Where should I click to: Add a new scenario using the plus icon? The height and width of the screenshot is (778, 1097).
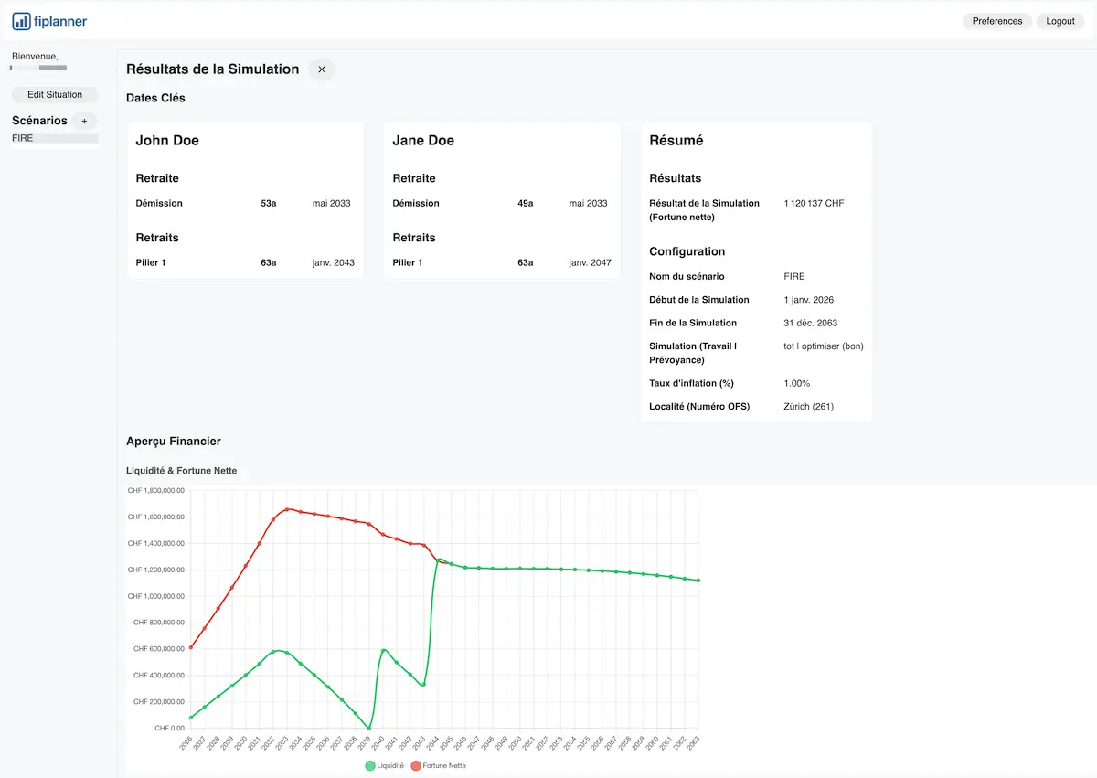(84, 120)
